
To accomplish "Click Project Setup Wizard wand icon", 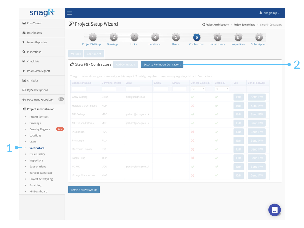I will 71,24.
